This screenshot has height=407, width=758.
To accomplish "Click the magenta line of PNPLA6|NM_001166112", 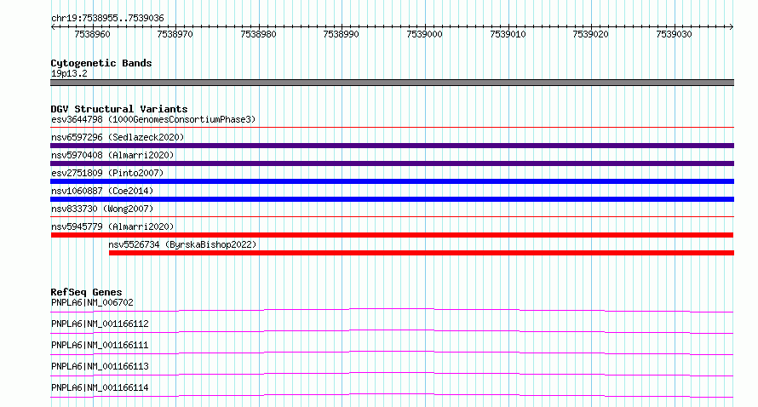I will click(392, 331).
